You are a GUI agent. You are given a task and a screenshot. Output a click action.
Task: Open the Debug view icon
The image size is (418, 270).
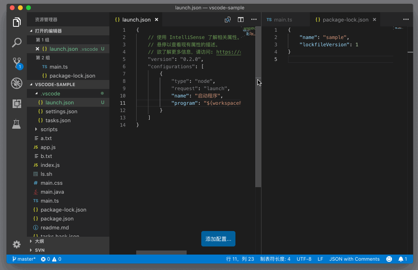[x=17, y=83]
